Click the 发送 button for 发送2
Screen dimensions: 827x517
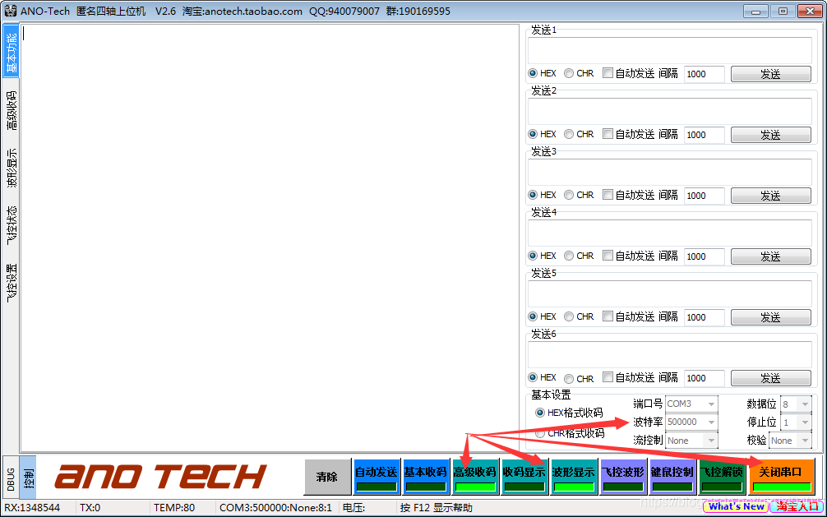click(x=770, y=135)
